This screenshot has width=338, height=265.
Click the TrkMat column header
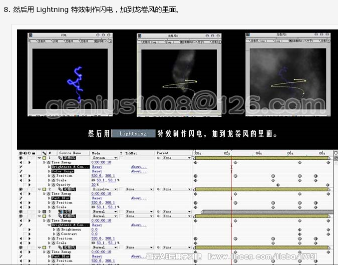tap(131, 153)
